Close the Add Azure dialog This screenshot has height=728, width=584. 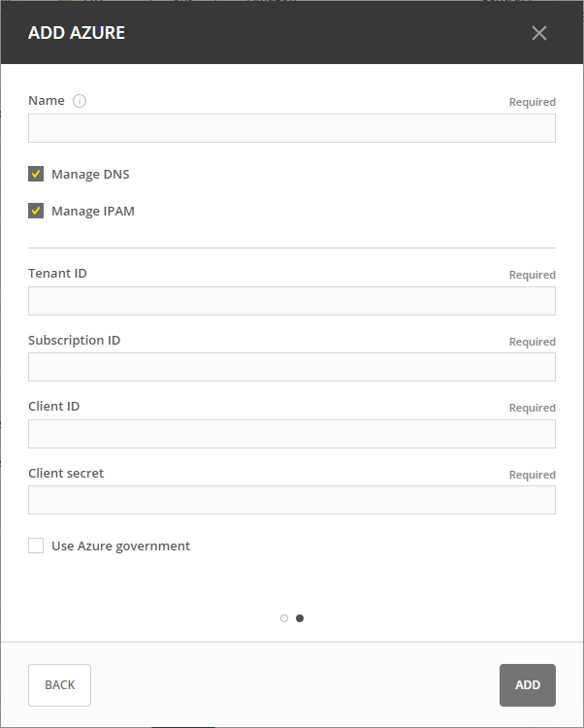tap(539, 33)
